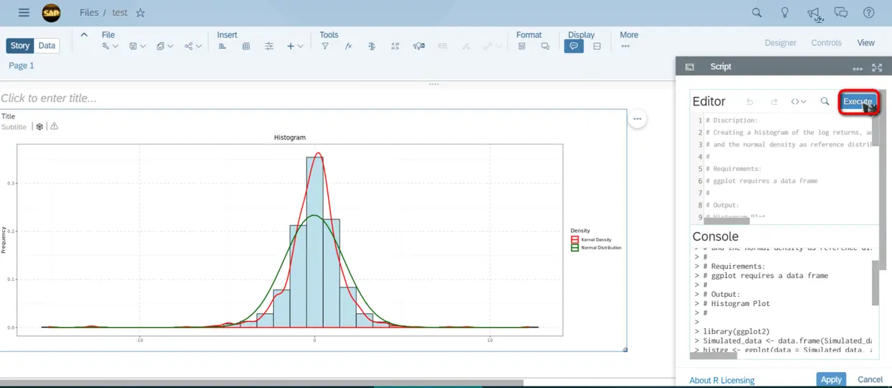The height and width of the screenshot is (388, 892).
Task: Open notifications megaphone icon
Action: coord(814,13)
